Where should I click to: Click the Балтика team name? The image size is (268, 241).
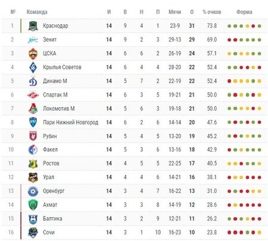coord(52,218)
